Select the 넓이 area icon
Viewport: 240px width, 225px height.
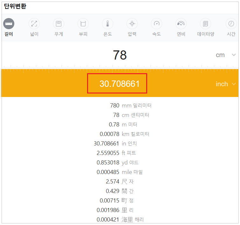click(34, 24)
